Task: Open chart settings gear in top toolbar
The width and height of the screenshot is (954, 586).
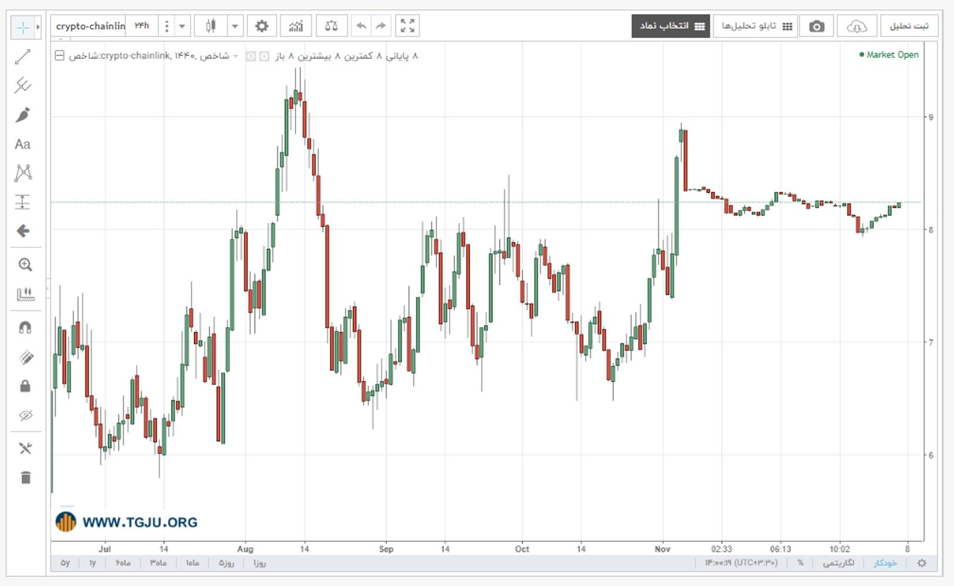Action: [262, 26]
